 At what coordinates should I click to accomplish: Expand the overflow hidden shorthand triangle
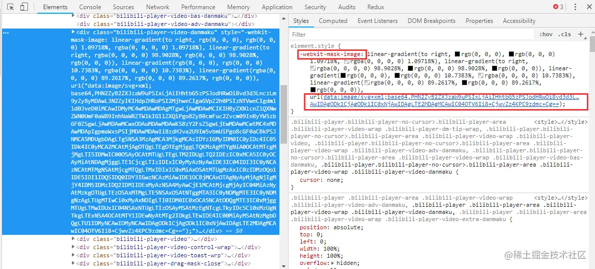coord(333,263)
